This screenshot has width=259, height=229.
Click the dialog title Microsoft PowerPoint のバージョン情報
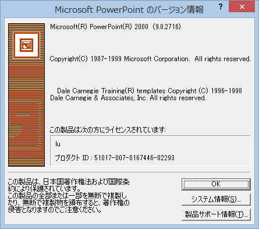(x=129, y=9)
